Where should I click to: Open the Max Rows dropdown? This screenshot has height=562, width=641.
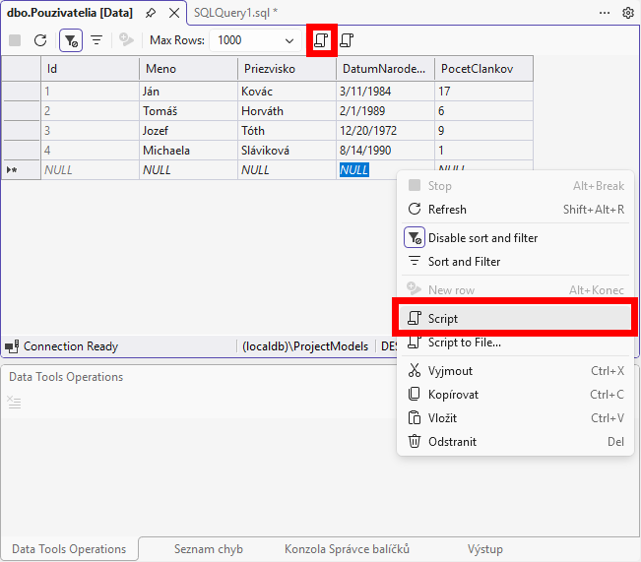coord(255,40)
